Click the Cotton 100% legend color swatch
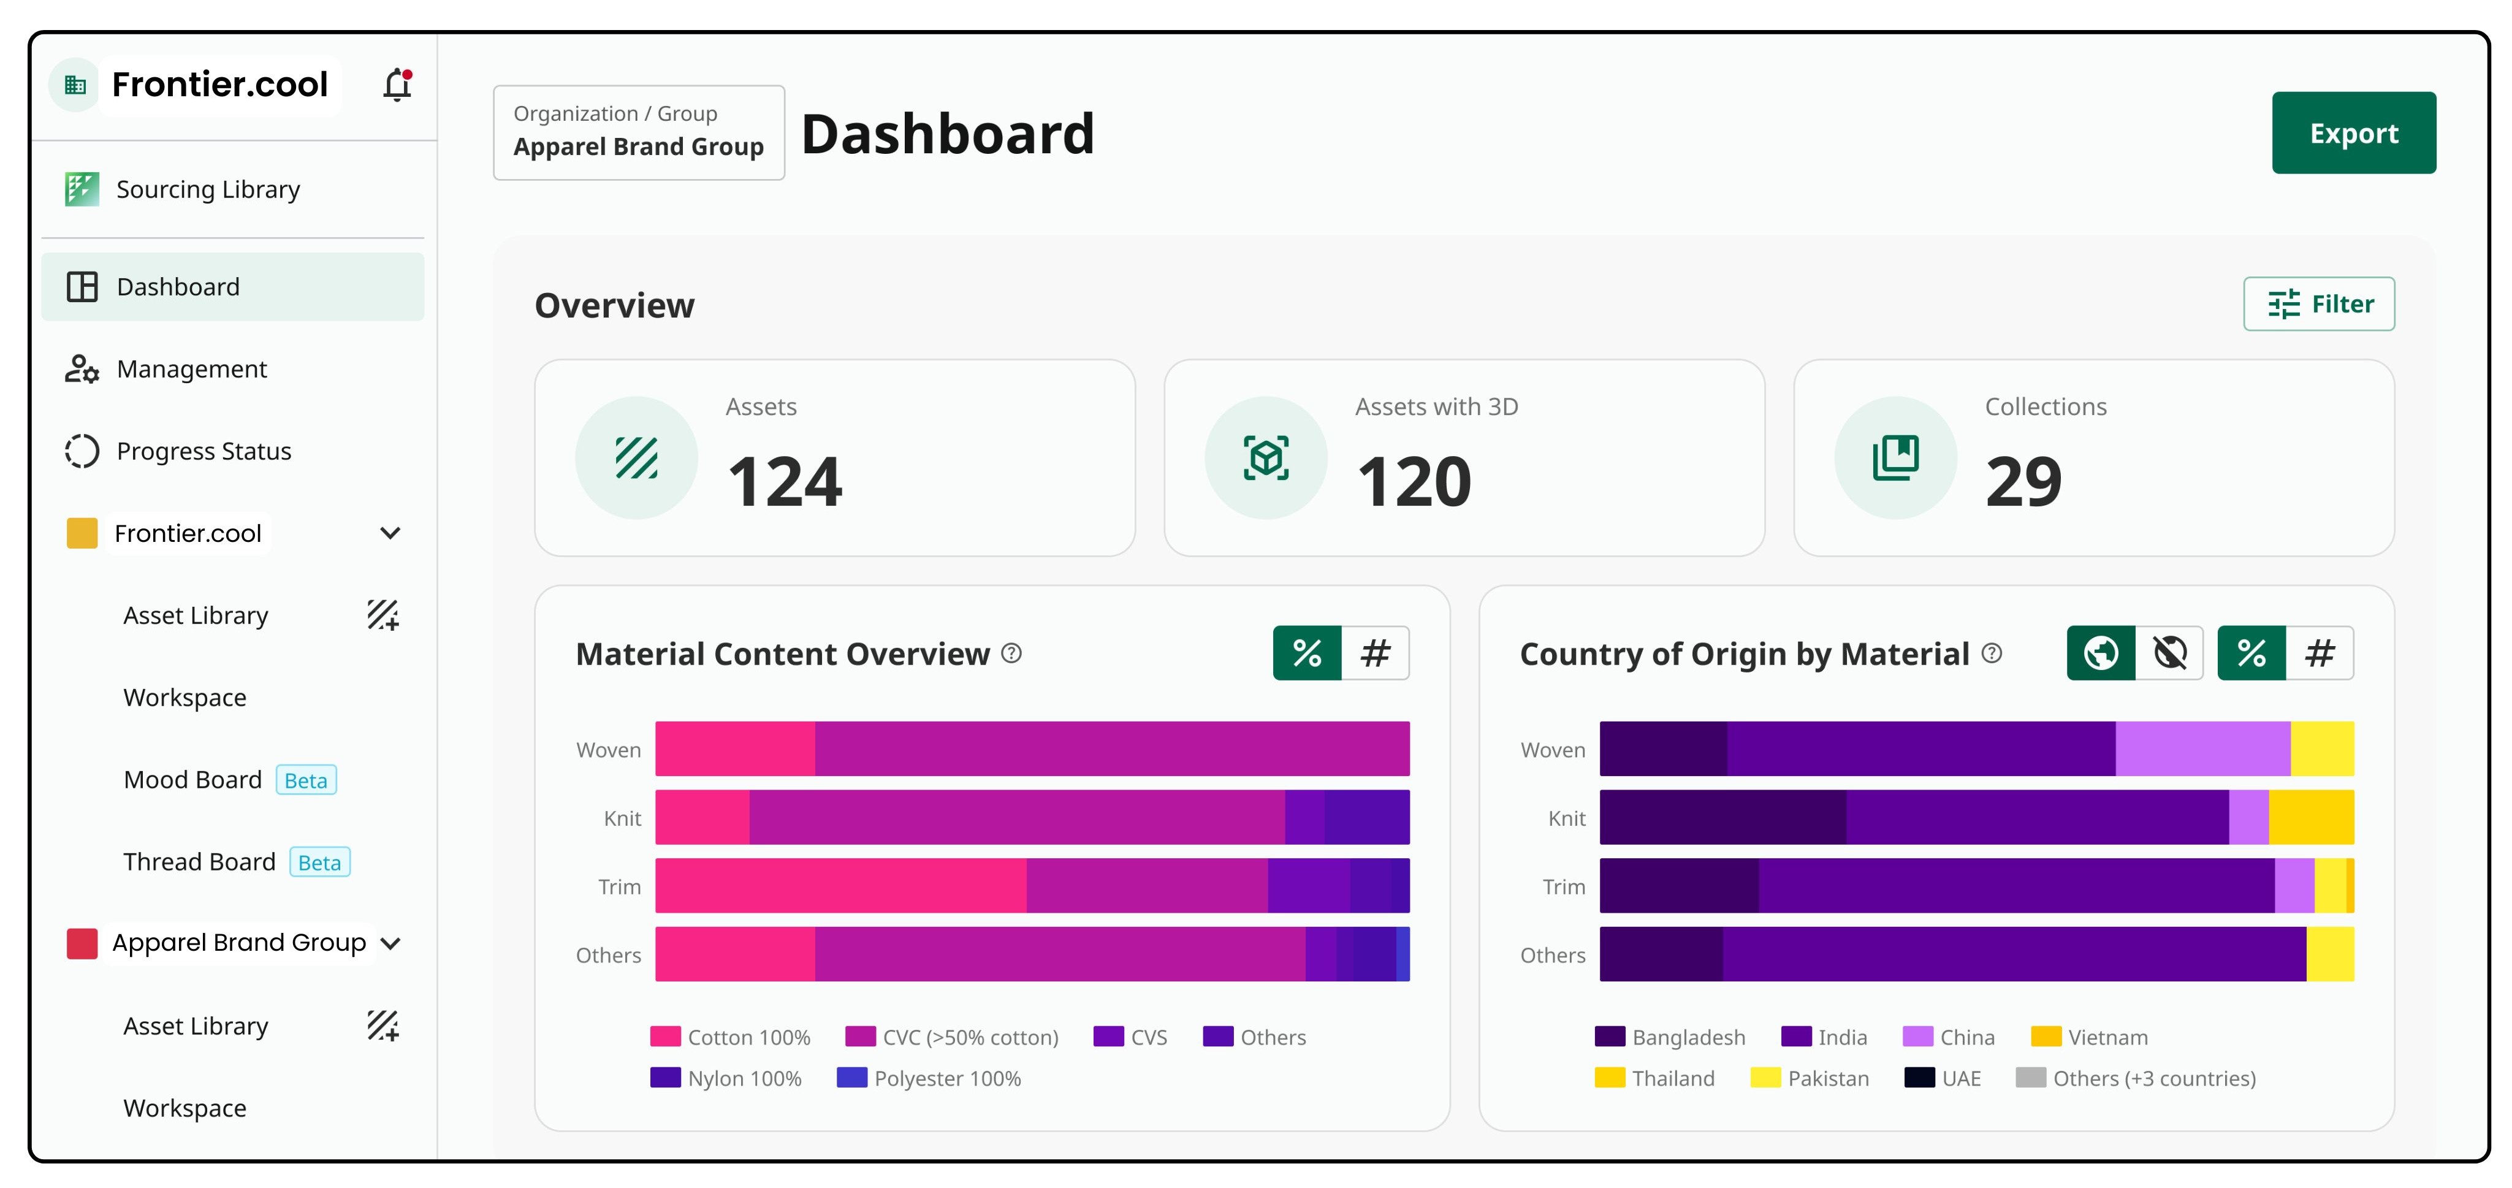The height and width of the screenshot is (1188, 2512). click(665, 1037)
